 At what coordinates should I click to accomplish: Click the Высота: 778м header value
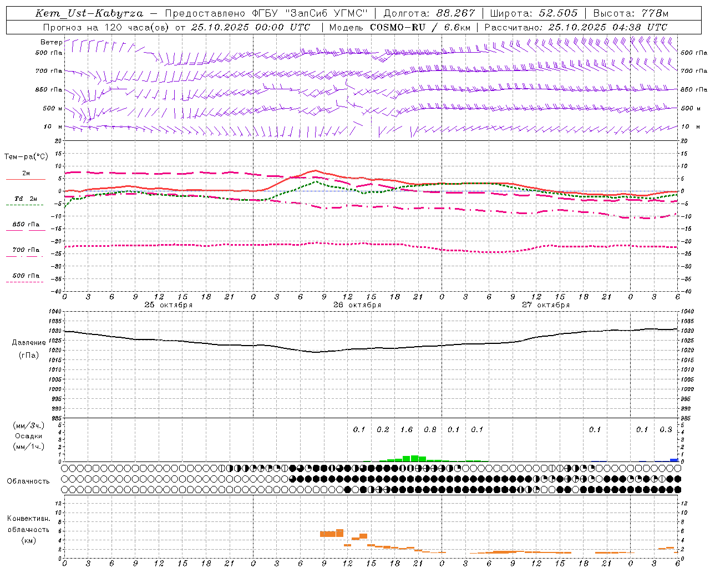[631, 13]
